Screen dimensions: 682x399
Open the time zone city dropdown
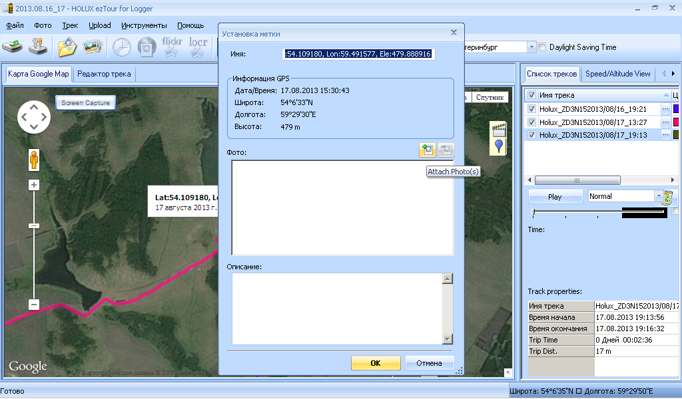(531, 47)
